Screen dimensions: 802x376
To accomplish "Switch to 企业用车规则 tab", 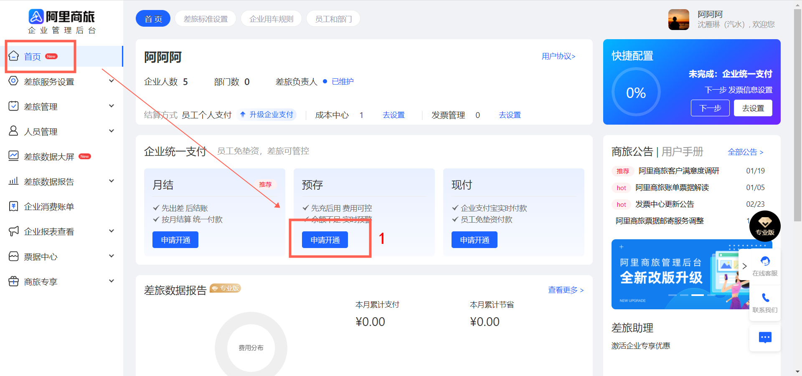I will [x=271, y=19].
